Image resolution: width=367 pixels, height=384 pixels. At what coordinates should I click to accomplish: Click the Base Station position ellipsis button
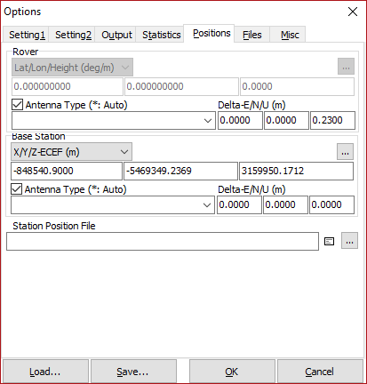click(345, 152)
